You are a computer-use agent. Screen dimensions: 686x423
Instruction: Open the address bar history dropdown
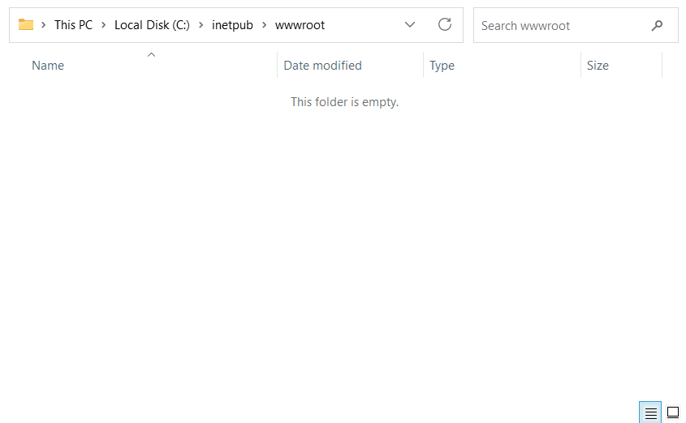tap(410, 25)
